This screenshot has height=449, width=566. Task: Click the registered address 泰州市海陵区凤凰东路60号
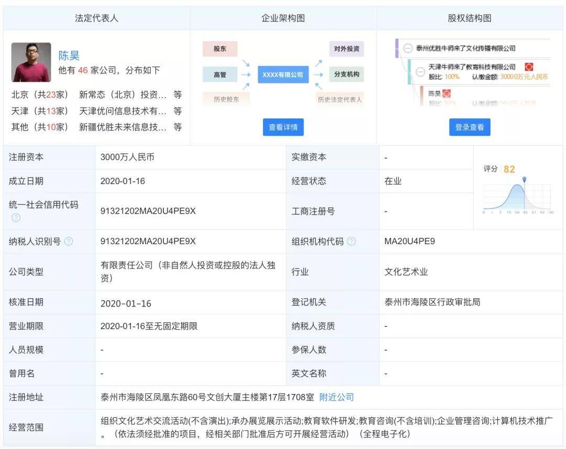(x=207, y=397)
